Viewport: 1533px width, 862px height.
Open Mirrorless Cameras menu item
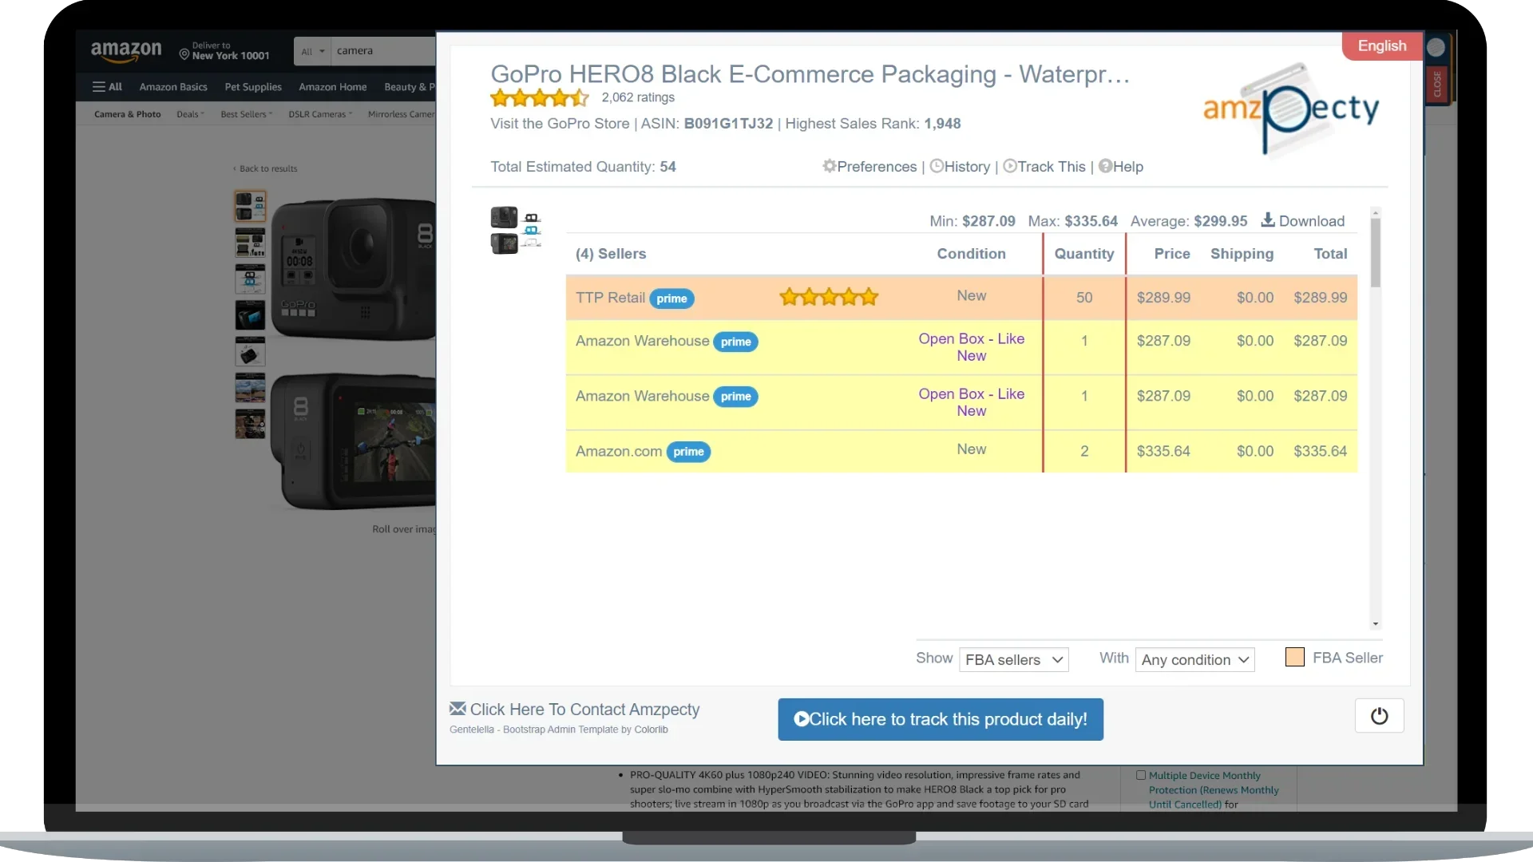pyautogui.click(x=402, y=114)
